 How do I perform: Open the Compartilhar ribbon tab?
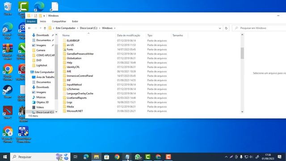pyautogui.click(x=59, y=21)
